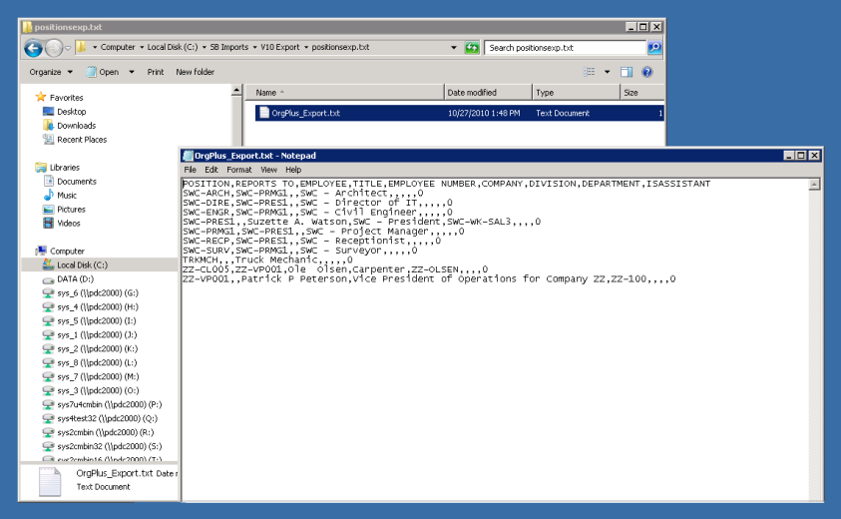
Task: Open the Pictures library
Action: tap(72, 210)
